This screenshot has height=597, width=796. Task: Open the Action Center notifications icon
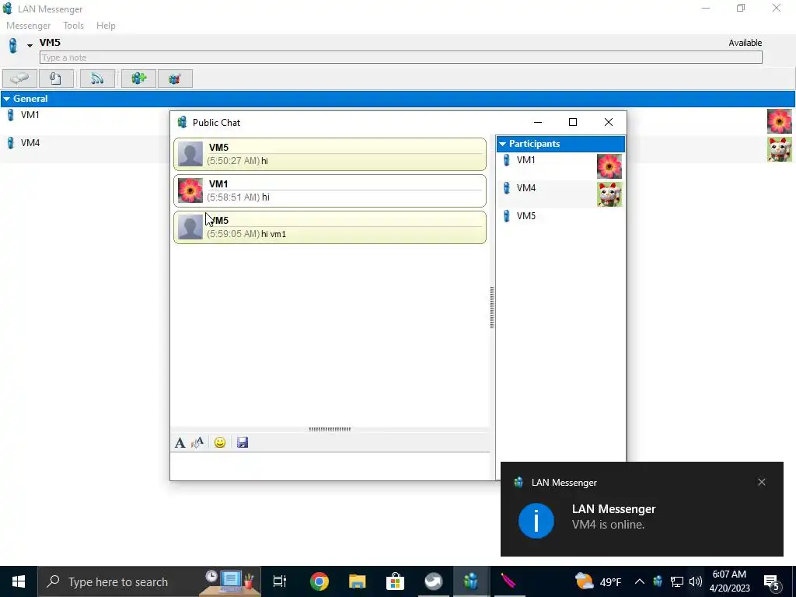click(x=772, y=581)
